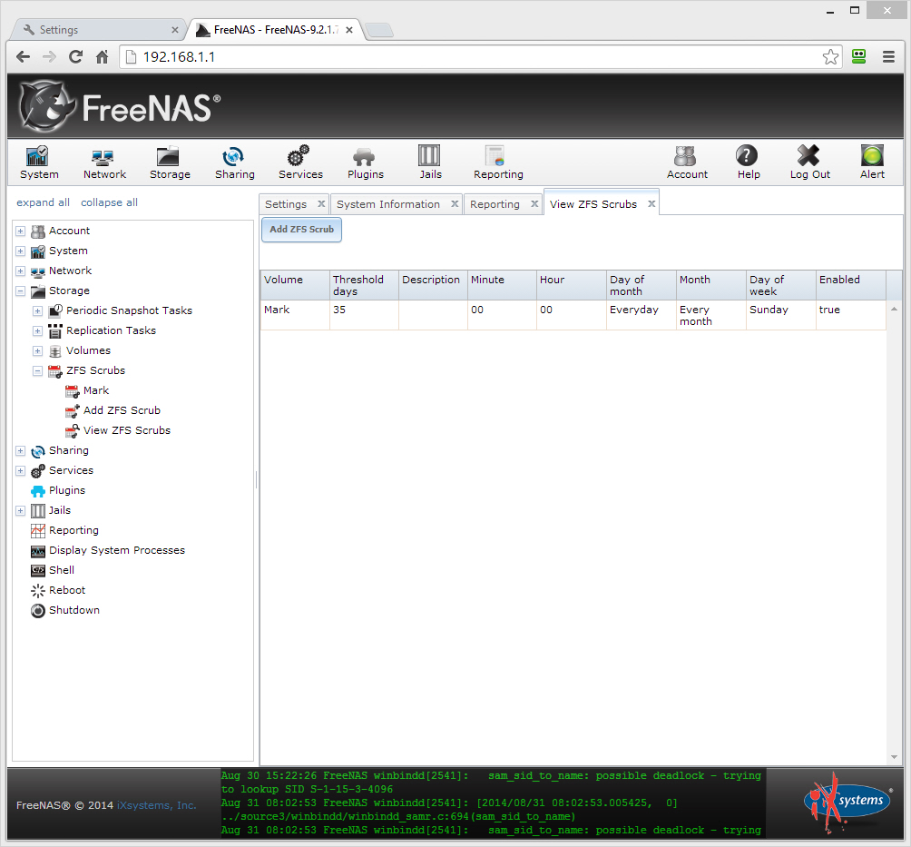911x847 pixels.
Task: Open a new browser tab
Action: pyautogui.click(x=380, y=30)
